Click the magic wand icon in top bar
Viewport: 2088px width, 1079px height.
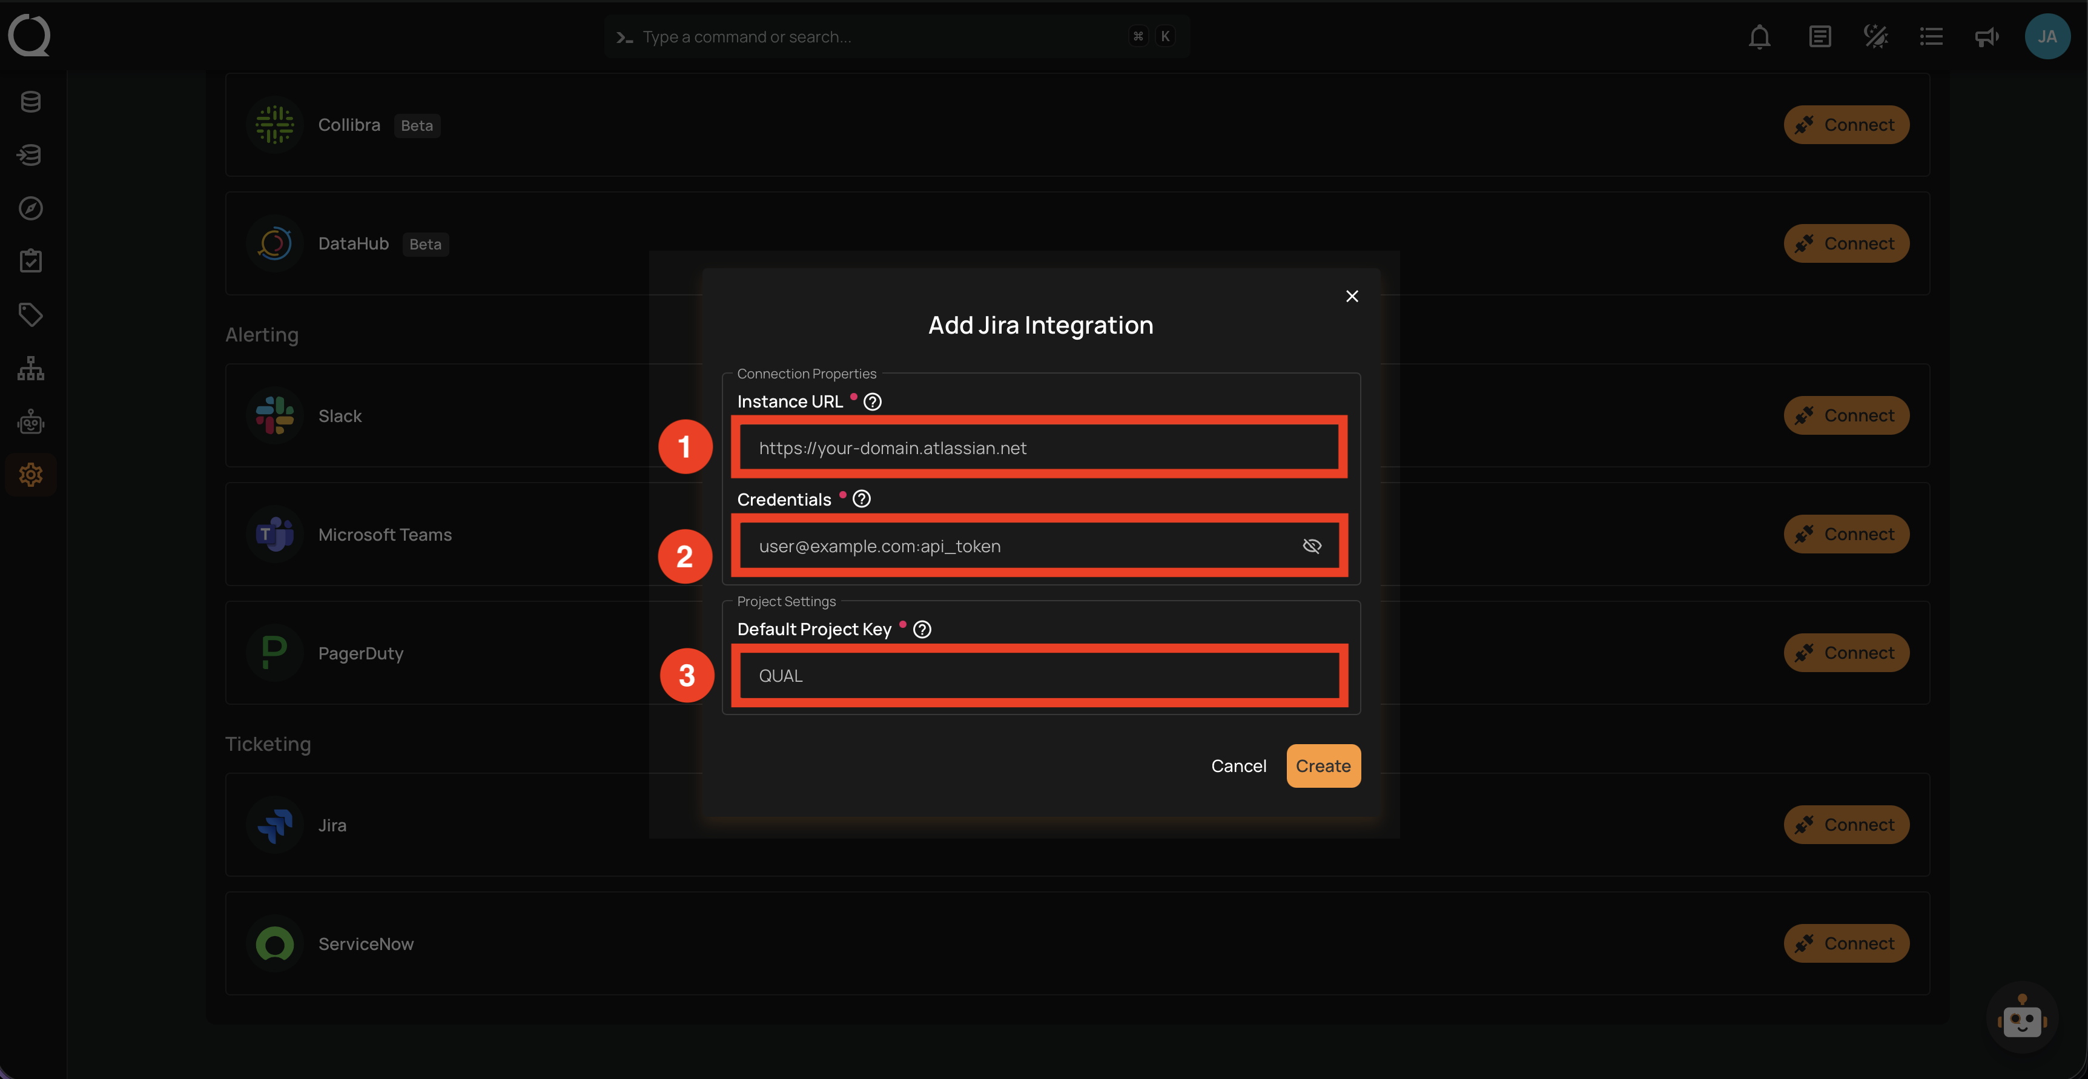point(1875,36)
